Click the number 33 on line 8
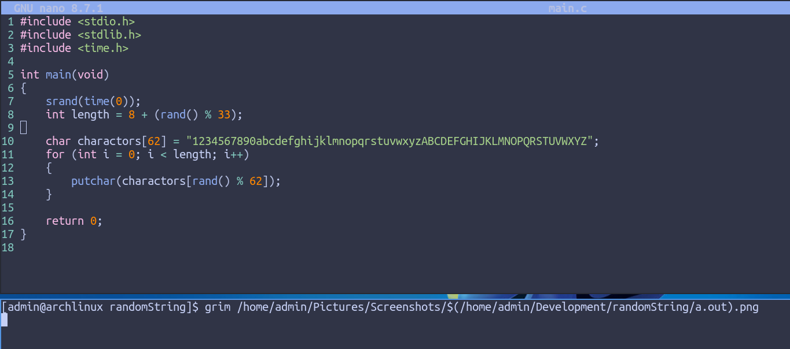The image size is (790, 349). coord(224,114)
